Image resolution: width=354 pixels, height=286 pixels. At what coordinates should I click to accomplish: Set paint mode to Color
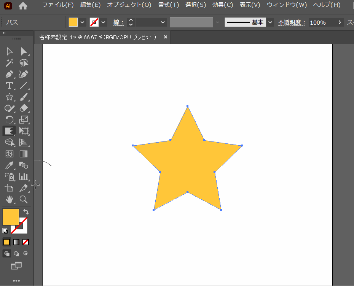(6, 242)
